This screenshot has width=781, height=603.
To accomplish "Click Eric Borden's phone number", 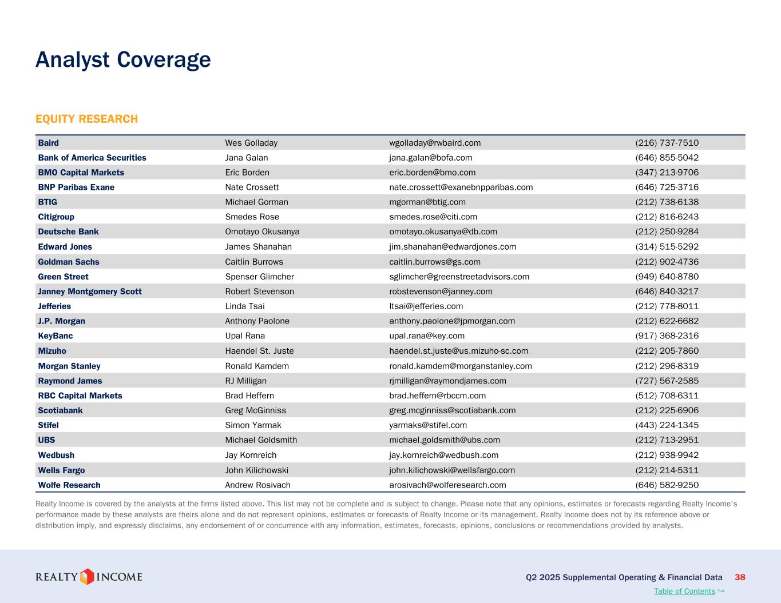I will [667, 173].
